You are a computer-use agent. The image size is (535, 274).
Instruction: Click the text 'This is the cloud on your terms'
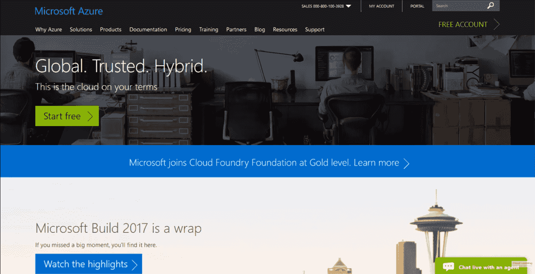click(97, 87)
